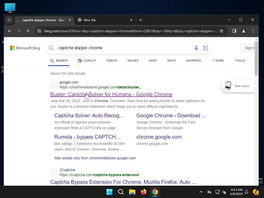This screenshot has width=264, height=198.
Task: View site information icon in address bar
Action: point(39,31)
